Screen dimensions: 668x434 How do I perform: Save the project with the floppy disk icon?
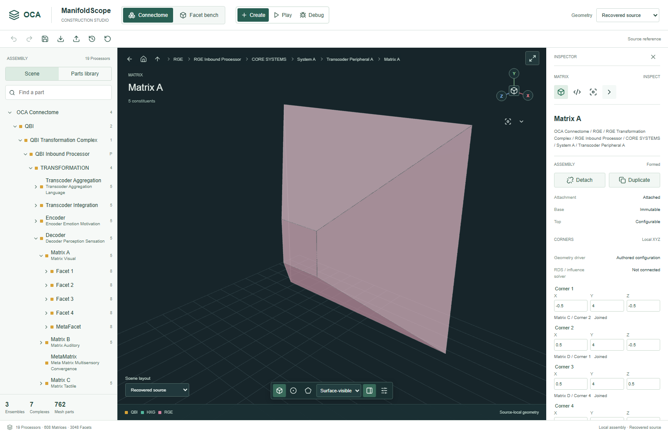coord(45,39)
